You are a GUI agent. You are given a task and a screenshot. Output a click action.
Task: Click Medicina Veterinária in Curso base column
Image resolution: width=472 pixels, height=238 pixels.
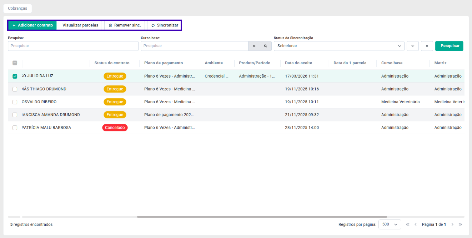[400, 102]
